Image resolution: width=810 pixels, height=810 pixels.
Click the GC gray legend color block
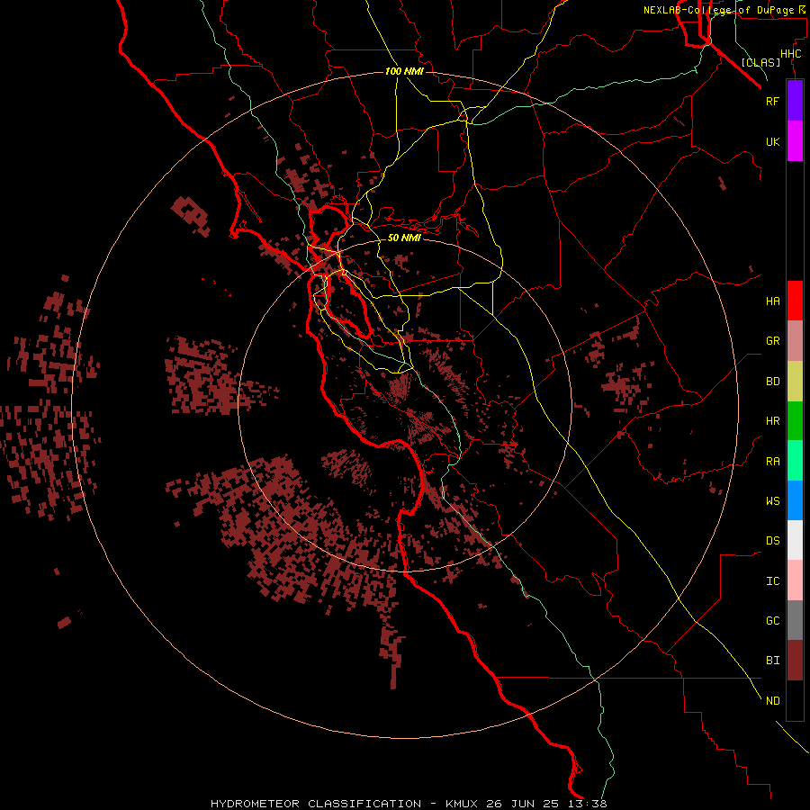tap(795, 620)
